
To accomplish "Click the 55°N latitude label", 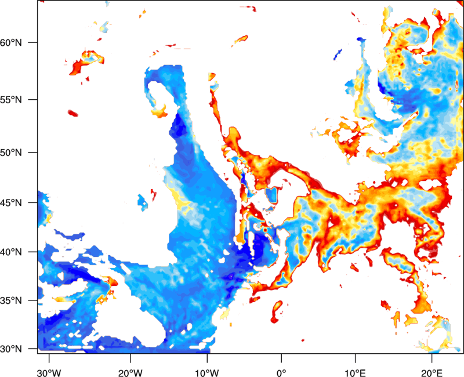I will [x=11, y=100].
